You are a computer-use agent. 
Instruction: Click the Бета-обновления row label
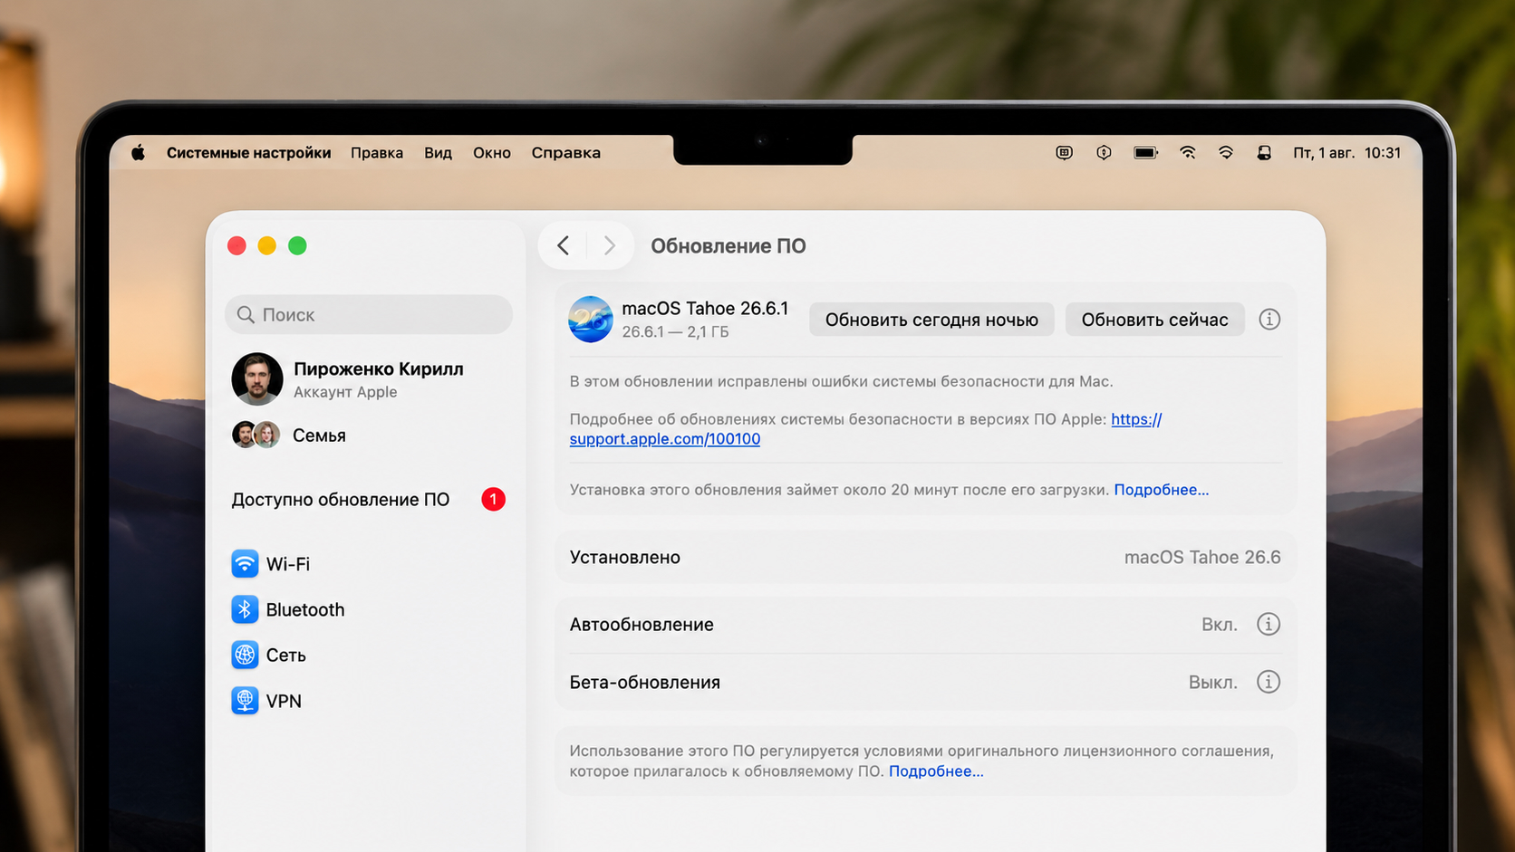coord(645,683)
